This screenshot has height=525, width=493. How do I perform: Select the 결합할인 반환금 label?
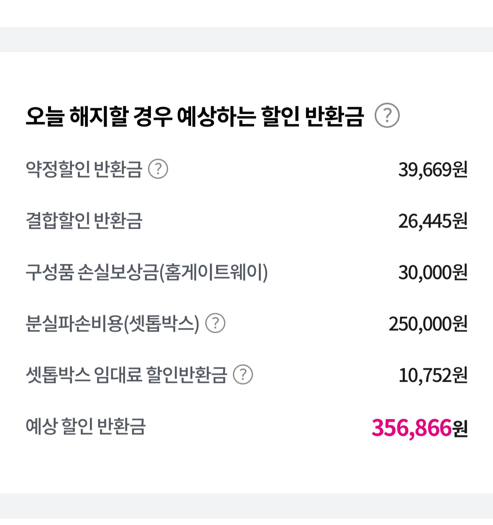(84, 221)
